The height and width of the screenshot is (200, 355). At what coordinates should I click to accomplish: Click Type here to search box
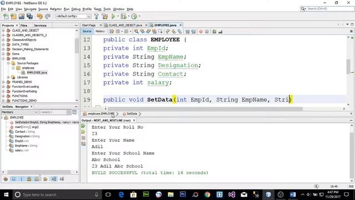point(58,194)
